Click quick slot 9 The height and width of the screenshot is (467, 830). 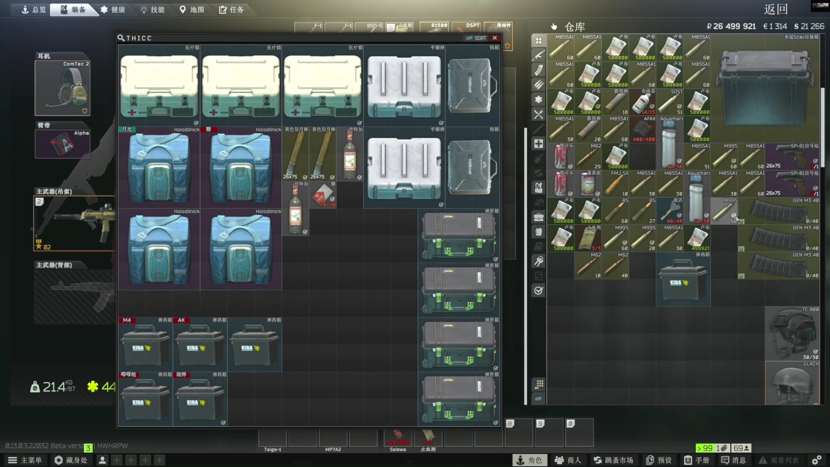[549, 432]
